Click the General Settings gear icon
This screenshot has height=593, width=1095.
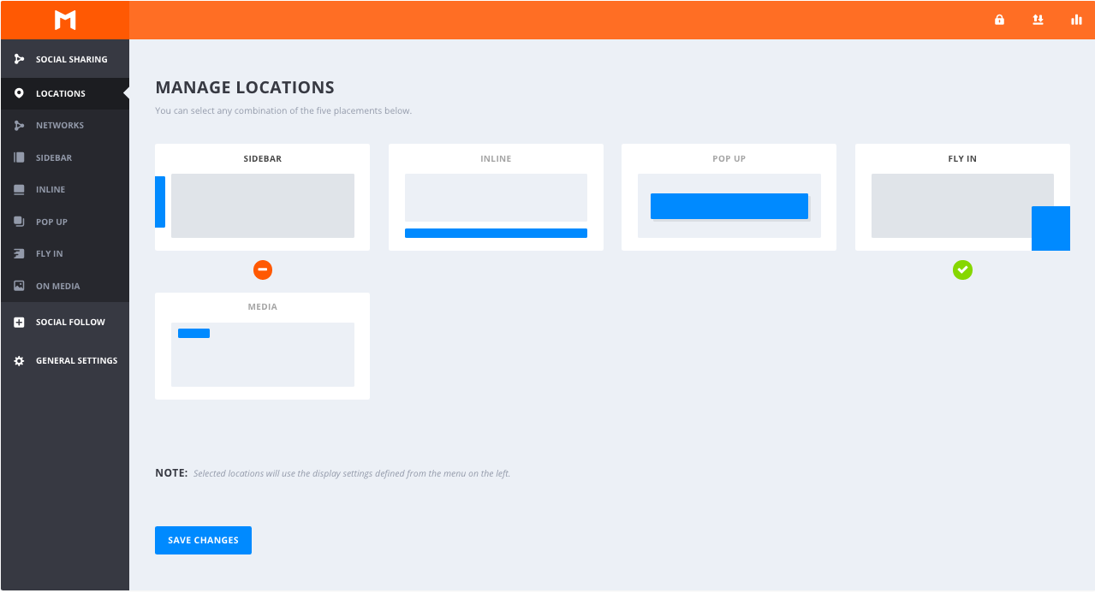click(19, 361)
